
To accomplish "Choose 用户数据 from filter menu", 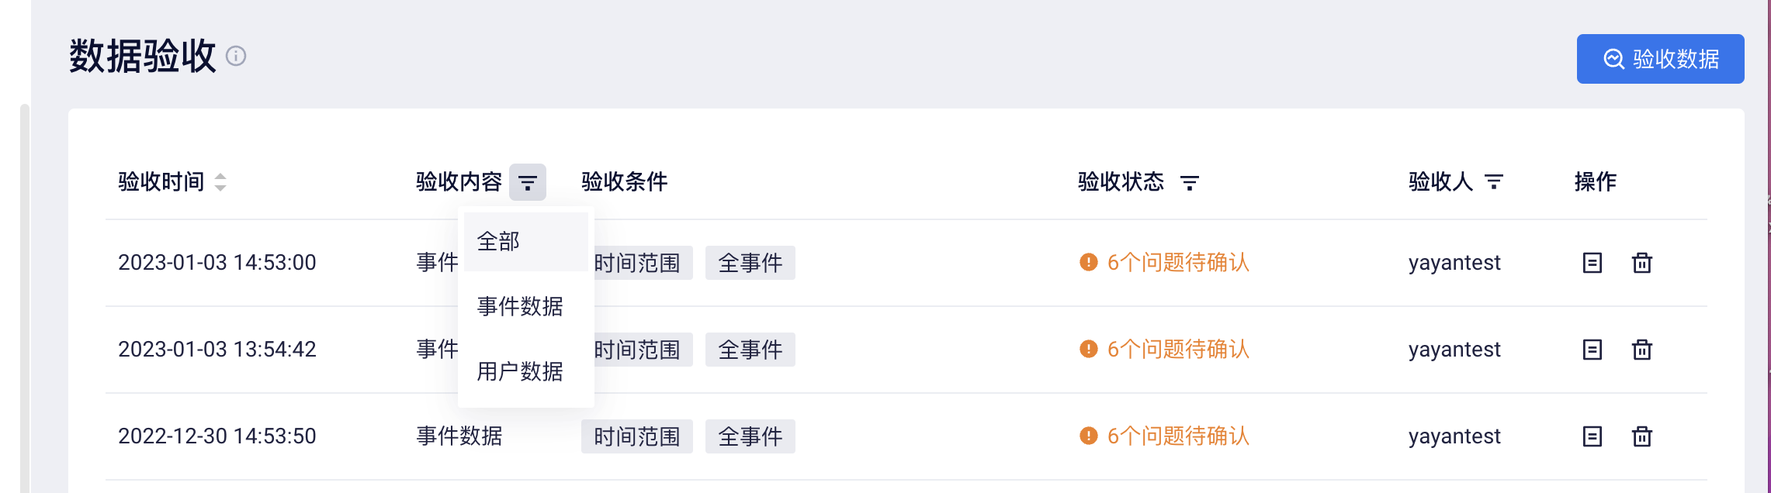I will pyautogui.click(x=526, y=372).
